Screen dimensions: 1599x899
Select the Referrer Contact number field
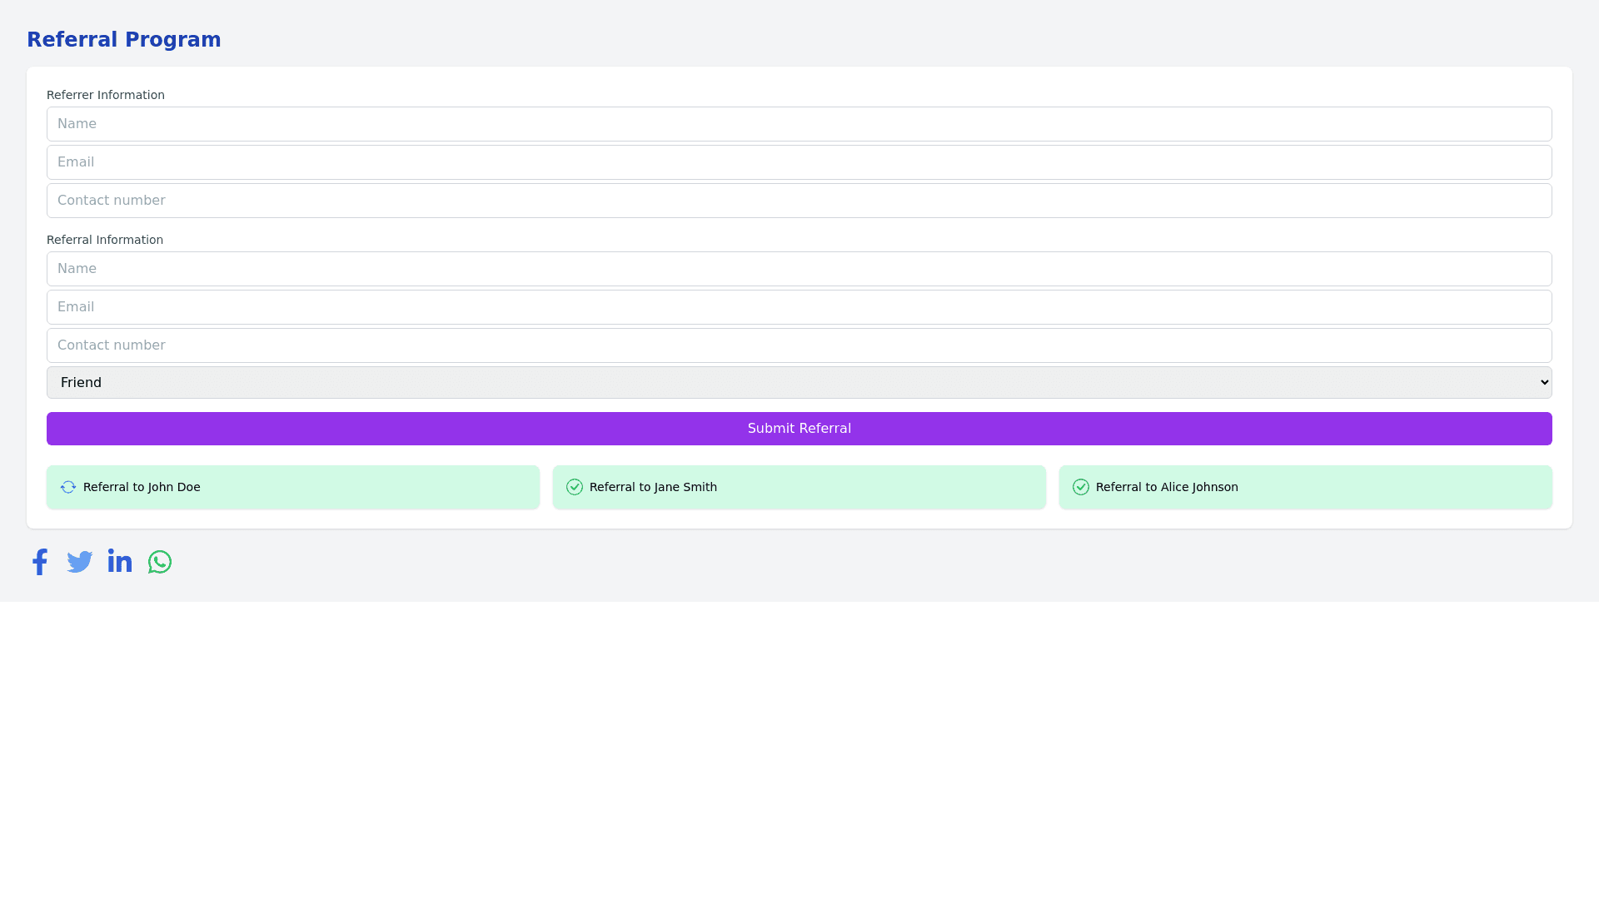799,201
